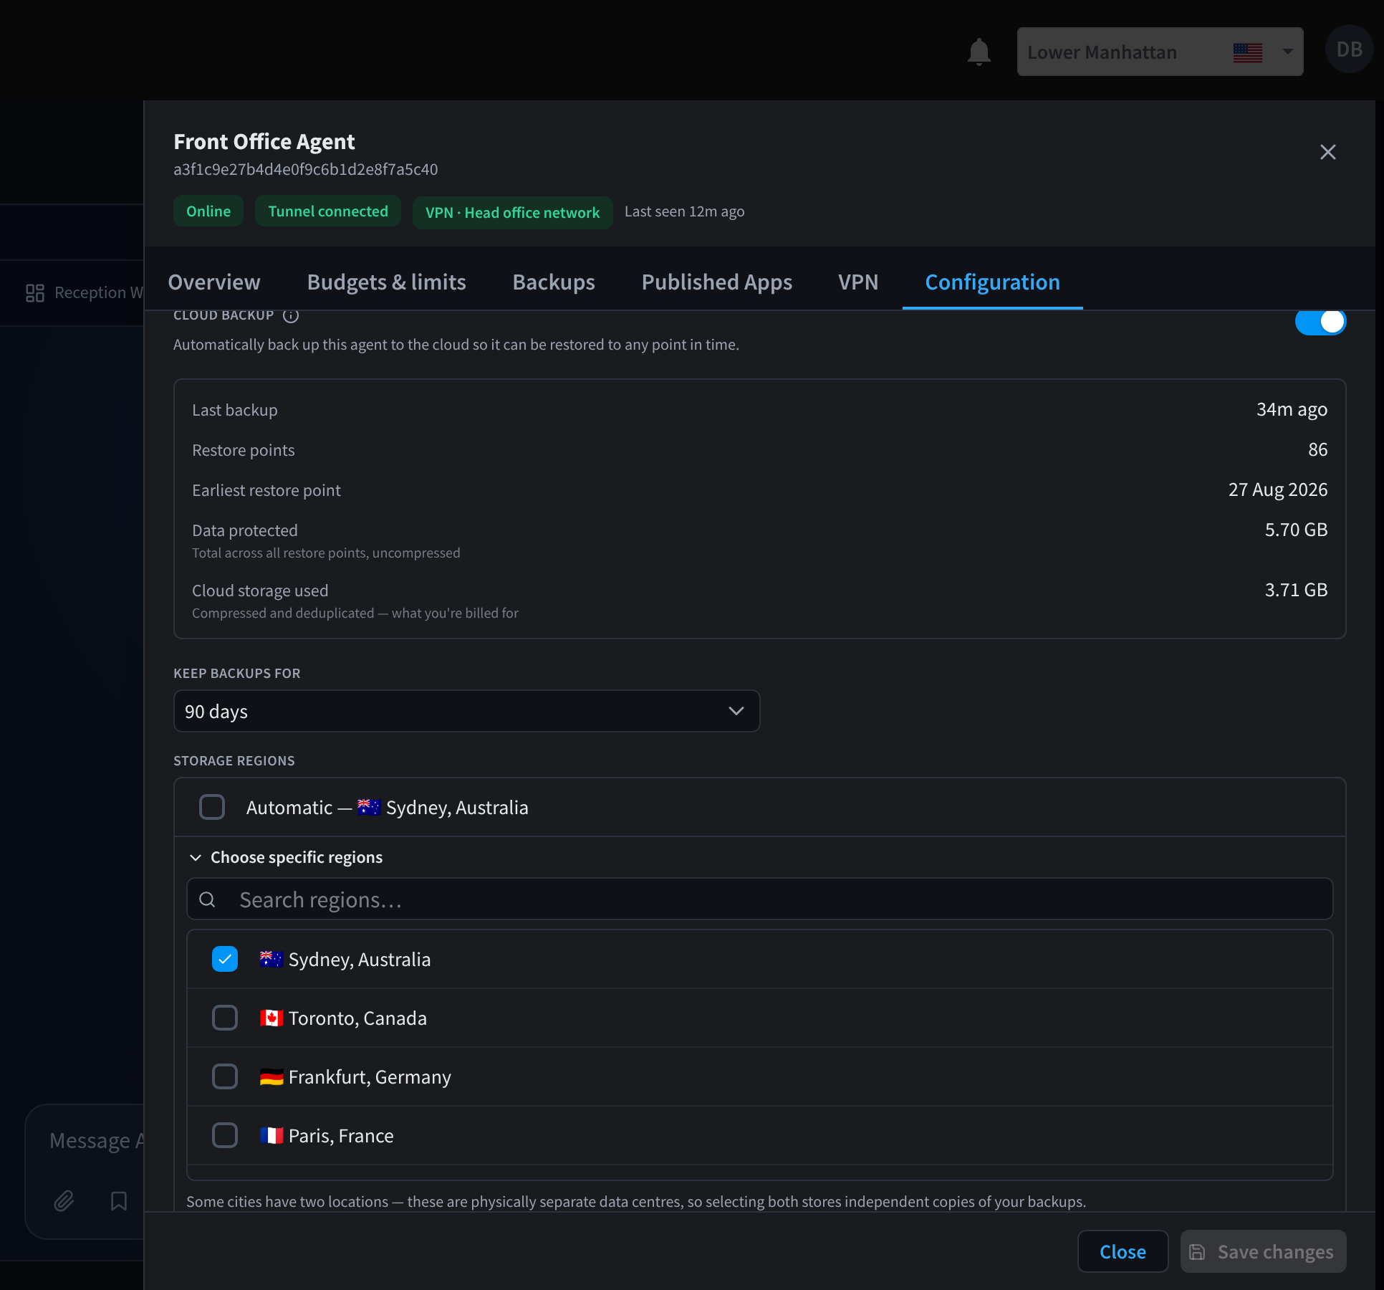Click the Last seen 12m ago text
Screen dimensions: 1384x1290
coord(685,211)
